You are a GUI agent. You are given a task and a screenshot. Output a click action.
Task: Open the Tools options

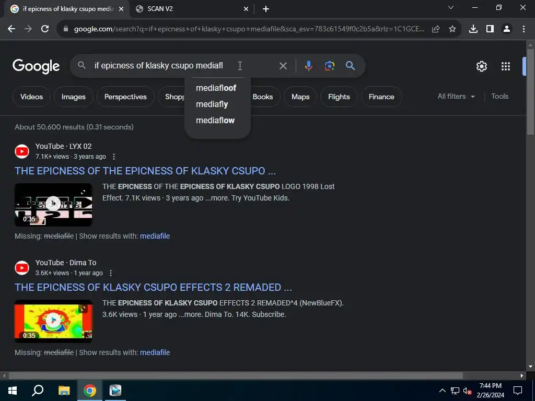(499, 97)
